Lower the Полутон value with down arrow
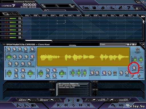The height and width of the screenshot is (109, 146). [79, 76]
